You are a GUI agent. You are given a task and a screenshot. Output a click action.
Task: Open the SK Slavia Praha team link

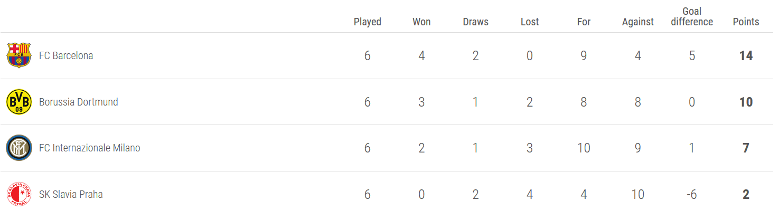[x=71, y=194]
